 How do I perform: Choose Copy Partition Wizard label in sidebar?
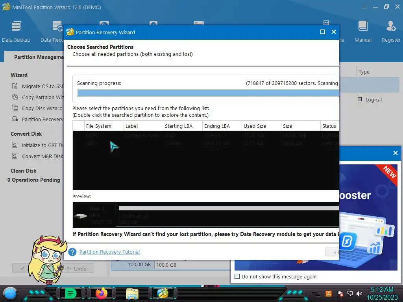click(43, 98)
